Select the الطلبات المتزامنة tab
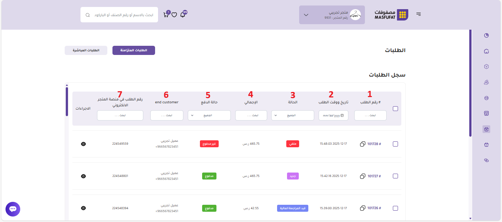Viewport: 502px width, 222px height. tap(134, 51)
